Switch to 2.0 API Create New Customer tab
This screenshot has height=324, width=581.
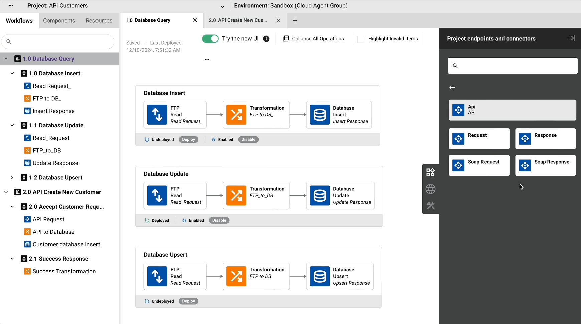(238, 20)
